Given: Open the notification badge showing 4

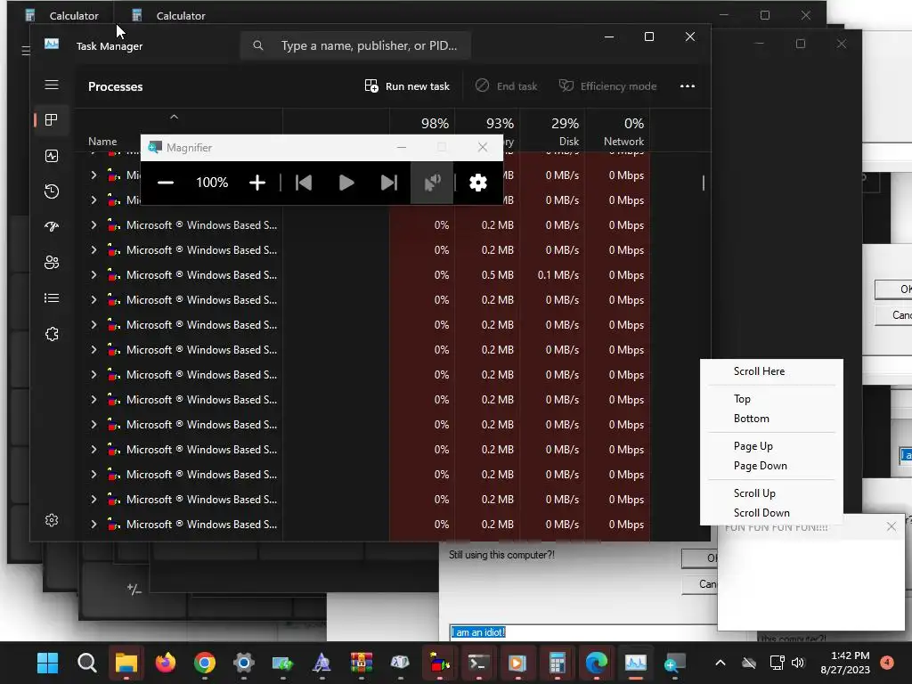Looking at the screenshot, I should [887, 663].
